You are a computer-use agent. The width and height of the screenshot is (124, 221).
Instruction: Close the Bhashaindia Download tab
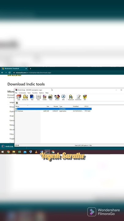pos(26,69)
